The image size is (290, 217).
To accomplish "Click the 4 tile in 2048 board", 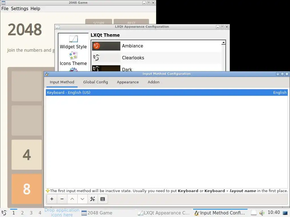I will click(27, 155).
